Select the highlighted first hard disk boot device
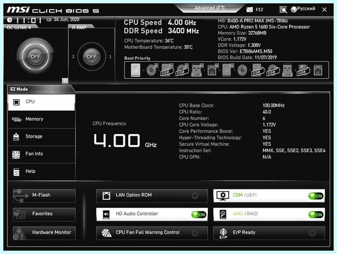337x254 pixels. click(135, 70)
